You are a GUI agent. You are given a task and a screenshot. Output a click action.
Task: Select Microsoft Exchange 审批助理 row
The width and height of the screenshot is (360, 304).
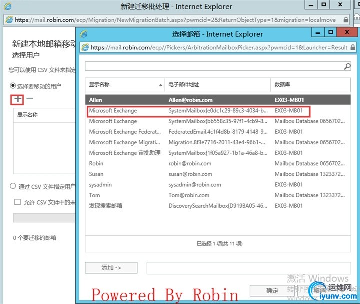click(218, 153)
